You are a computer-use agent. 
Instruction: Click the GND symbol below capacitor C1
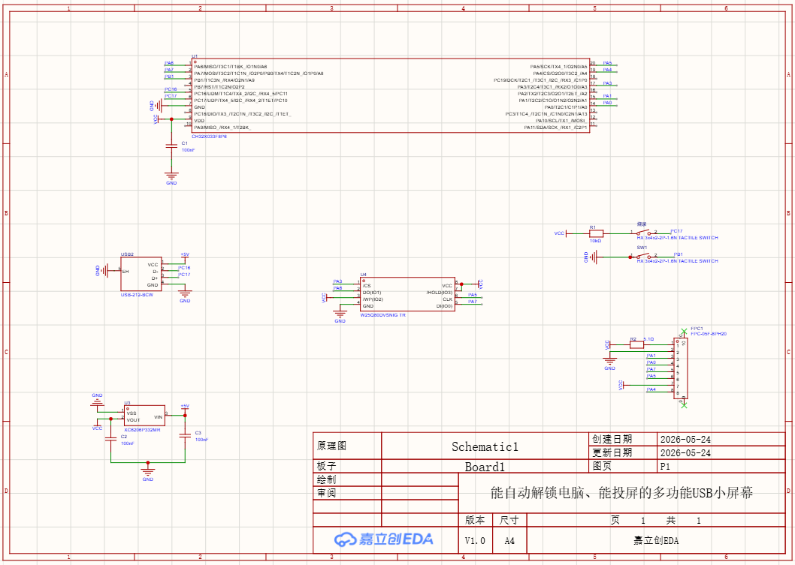click(x=172, y=178)
